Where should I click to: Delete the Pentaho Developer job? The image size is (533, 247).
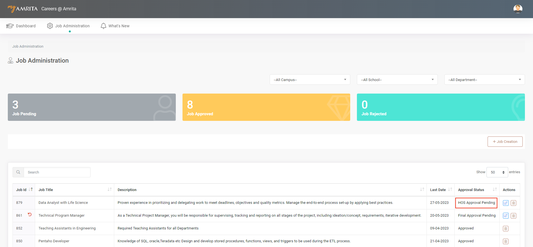pyautogui.click(x=505, y=241)
